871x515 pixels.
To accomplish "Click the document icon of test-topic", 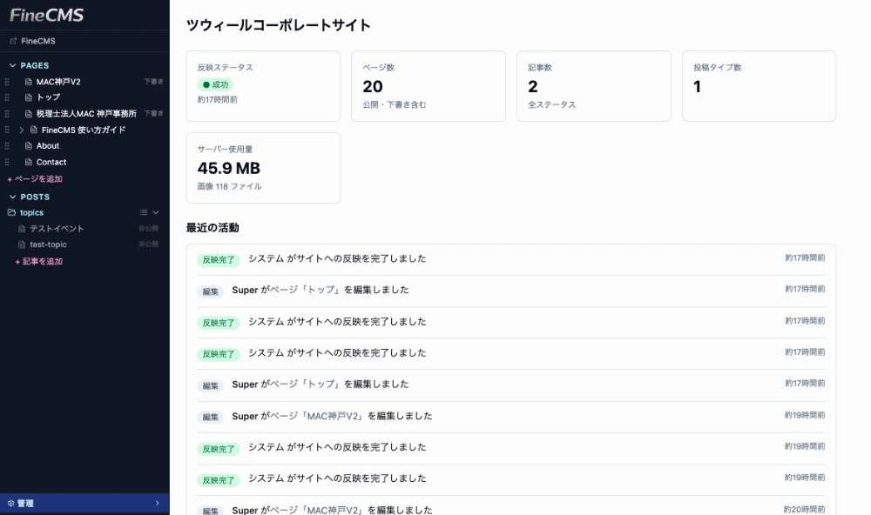I will click(x=22, y=244).
